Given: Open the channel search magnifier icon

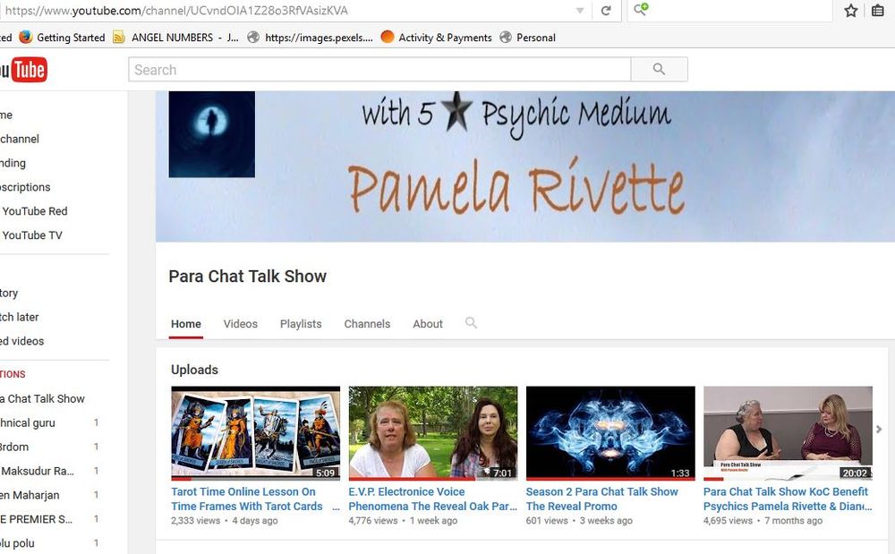Looking at the screenshot, I should point(471,323).
